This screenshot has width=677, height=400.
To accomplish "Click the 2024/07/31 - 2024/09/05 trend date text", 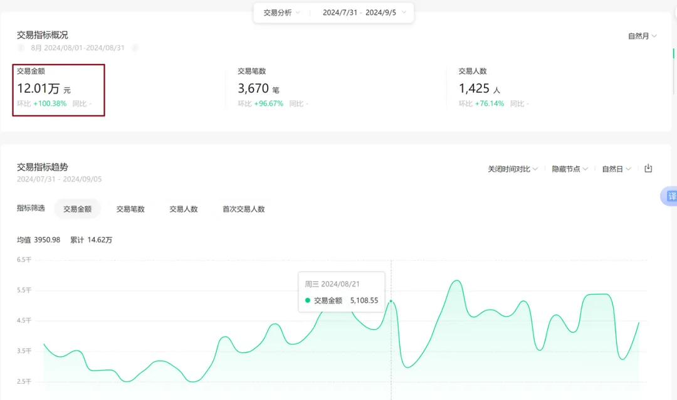I will (59, 179).
